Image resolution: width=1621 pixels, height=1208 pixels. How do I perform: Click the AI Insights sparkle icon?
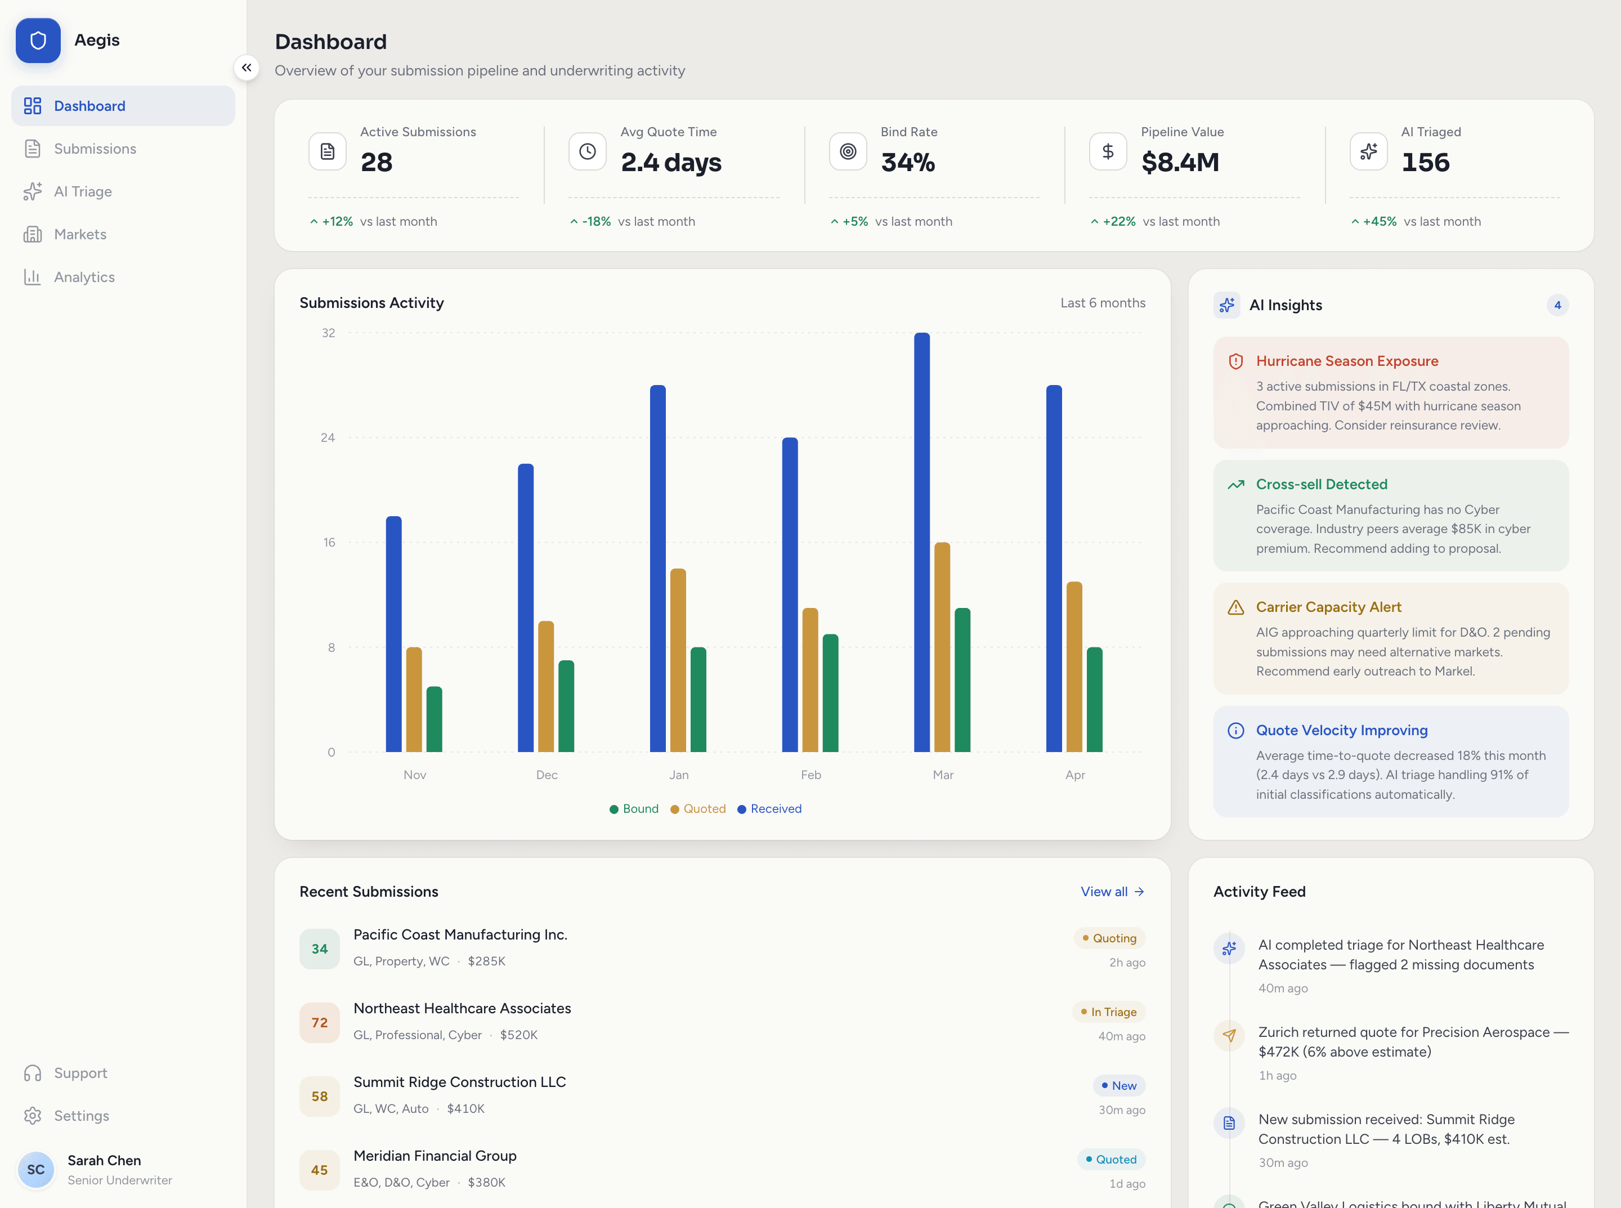(1227, 305)
